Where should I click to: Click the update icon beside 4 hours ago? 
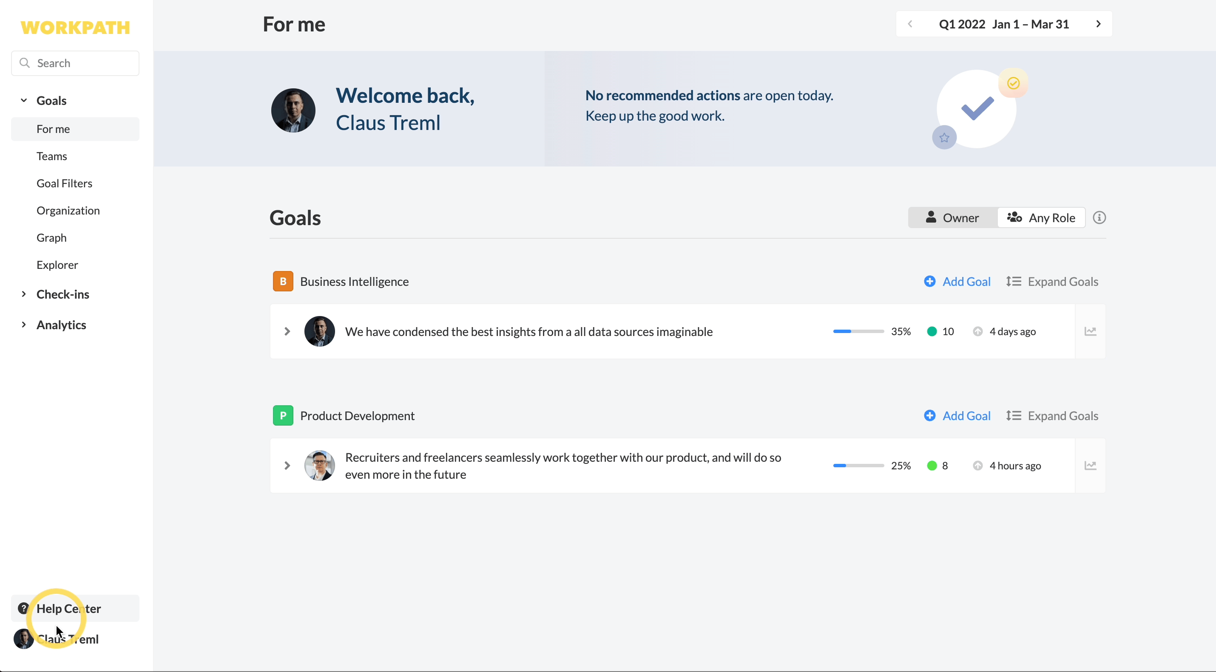point(977,466)
